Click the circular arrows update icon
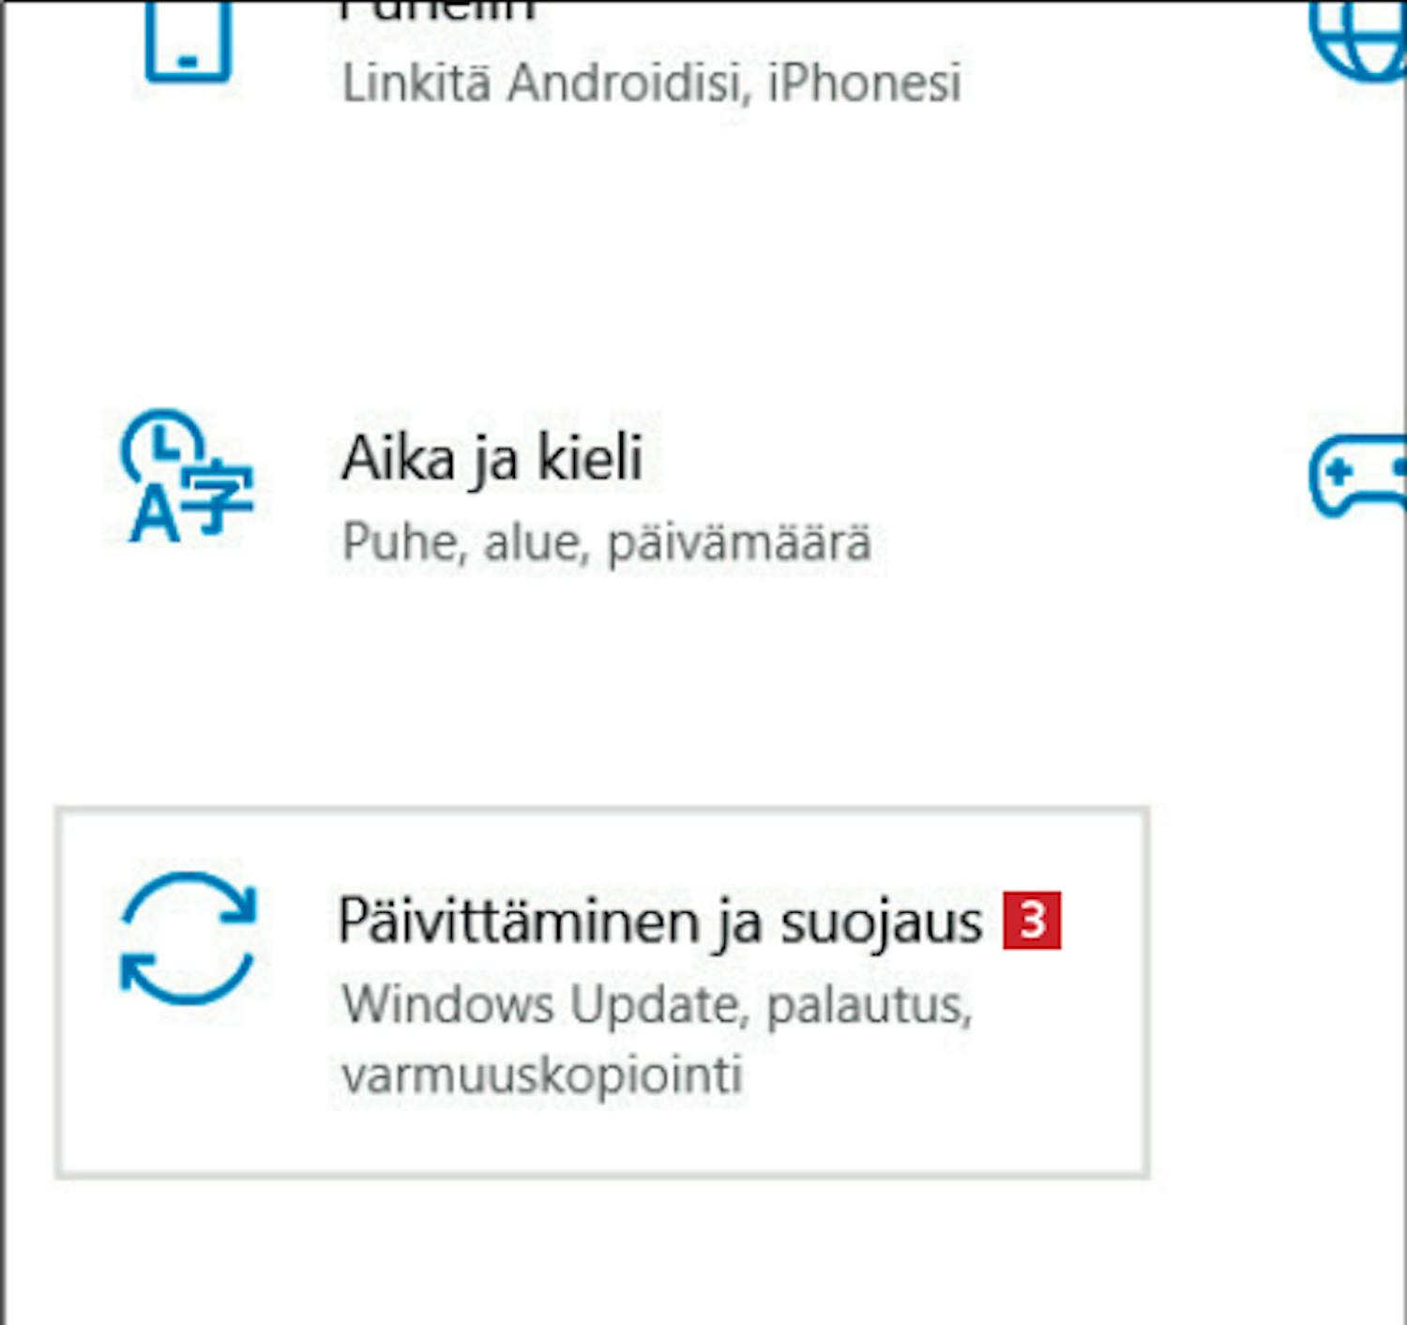Image resolution: width=1407 pixels, height=1325 pixels. (x=188, y=937)
